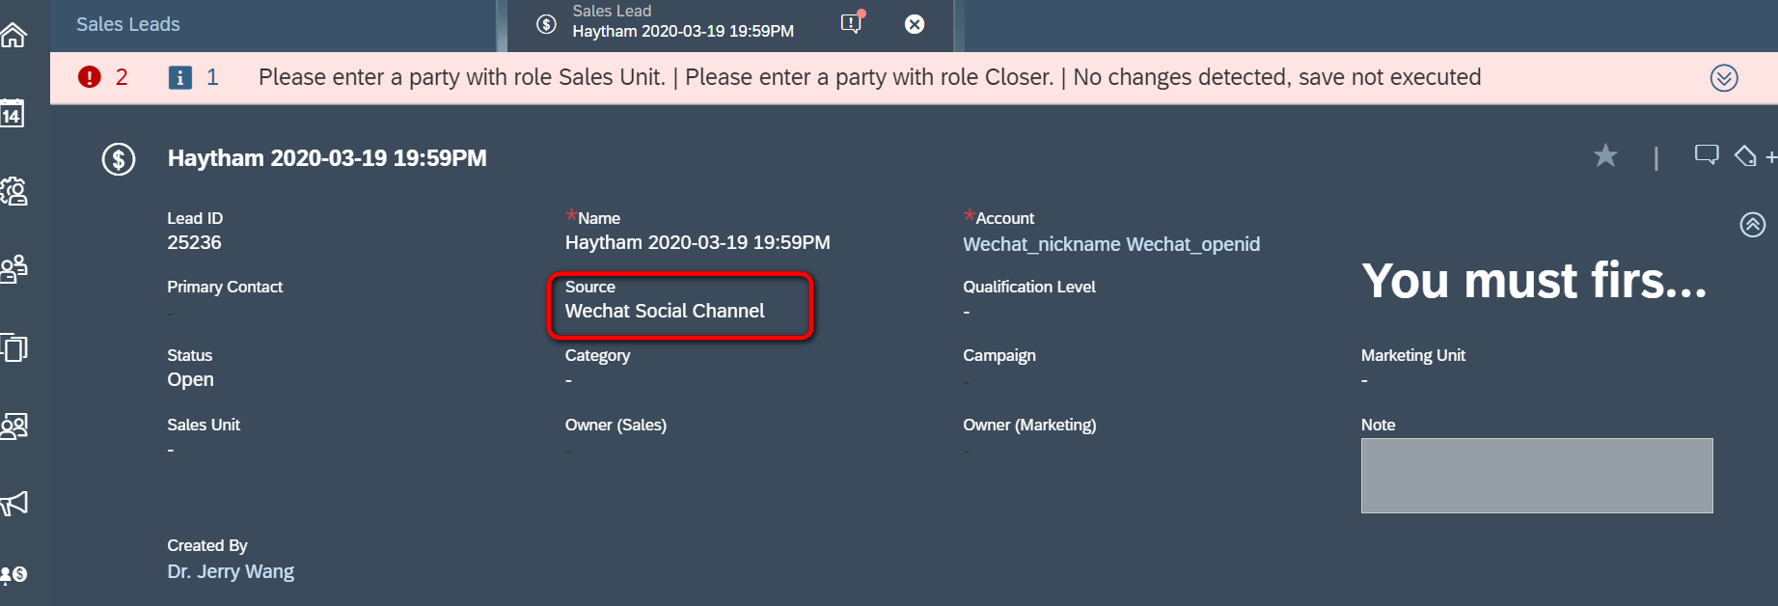
Task: Click the Wechat Social Channel source field
Action: [665, 311]
